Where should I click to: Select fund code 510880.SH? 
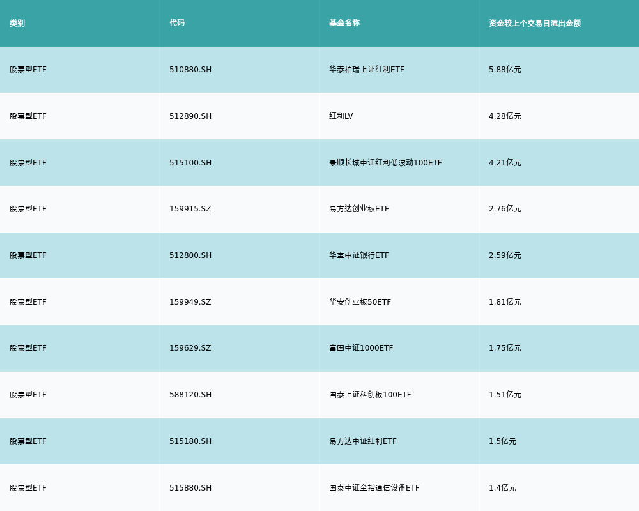pyautogui.click(x=190, y=70)
